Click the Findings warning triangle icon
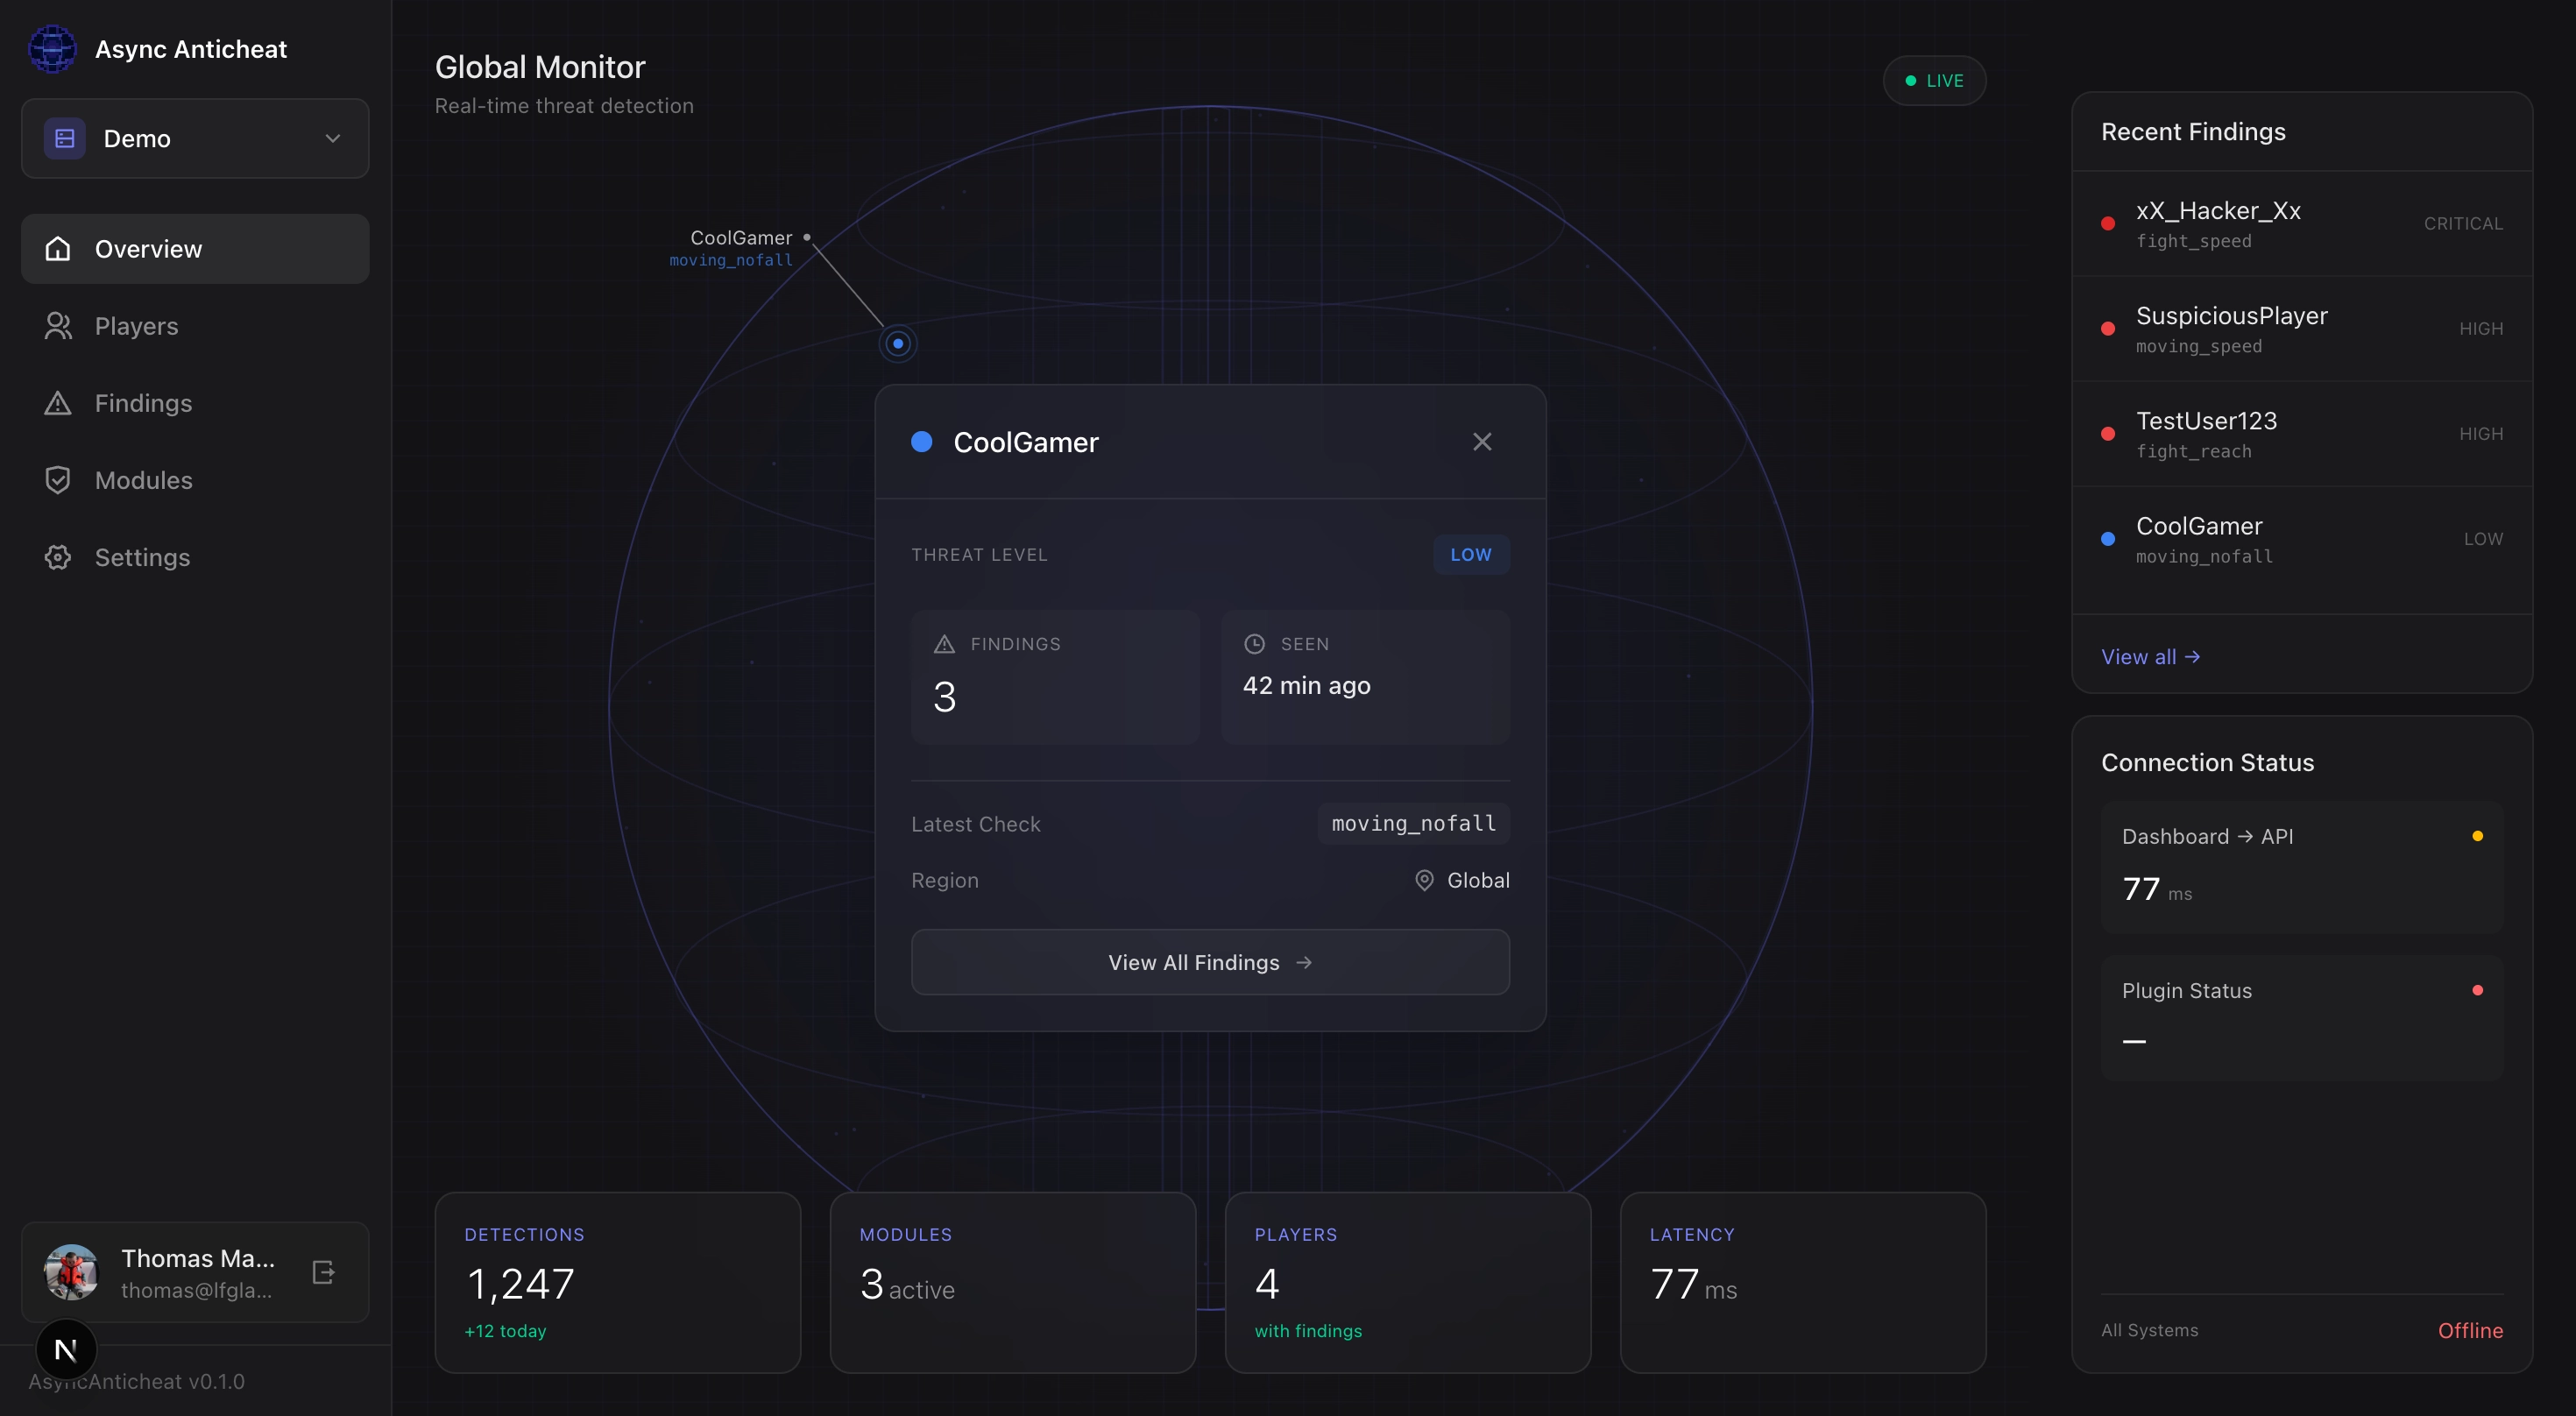 pyautogui.click(x=58, y=403)
